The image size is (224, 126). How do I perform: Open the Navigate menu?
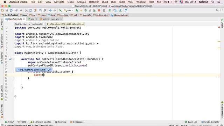(59, 2)
